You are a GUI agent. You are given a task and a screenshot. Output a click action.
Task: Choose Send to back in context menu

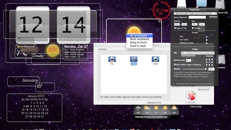click(x=139, y=46)
